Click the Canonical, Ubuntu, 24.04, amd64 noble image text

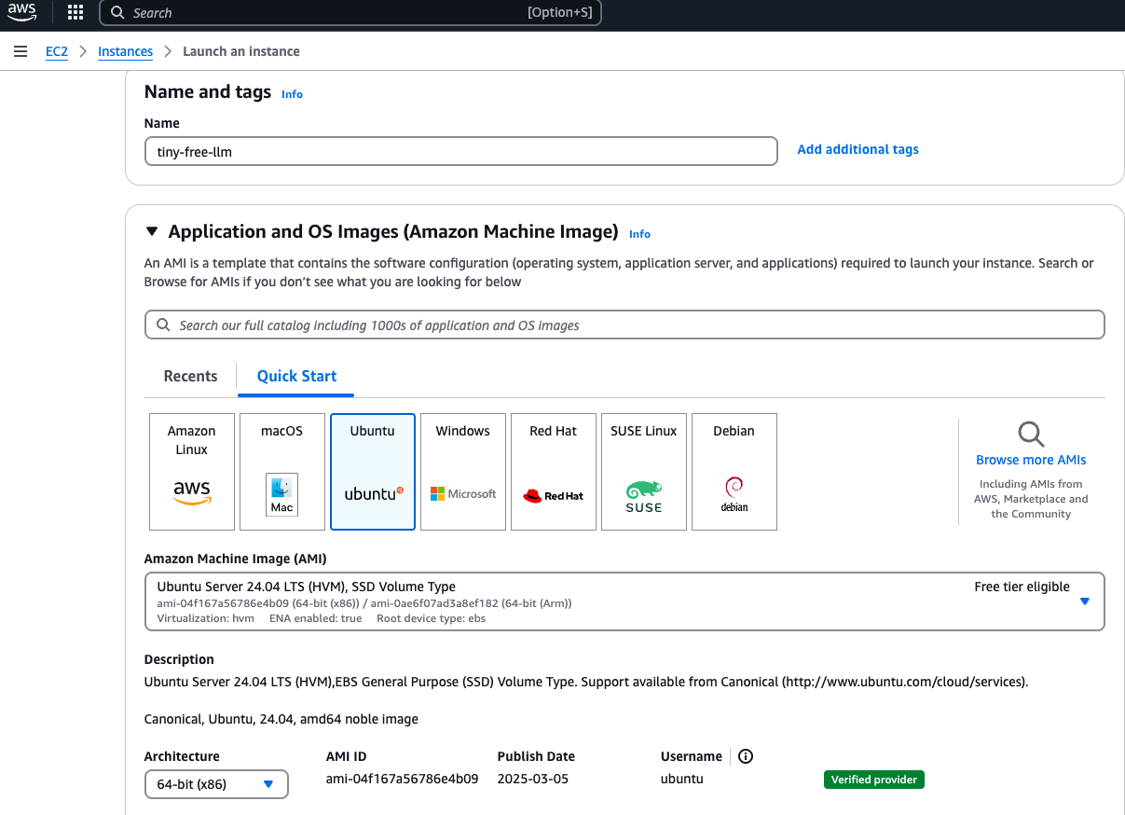[281, 719]
